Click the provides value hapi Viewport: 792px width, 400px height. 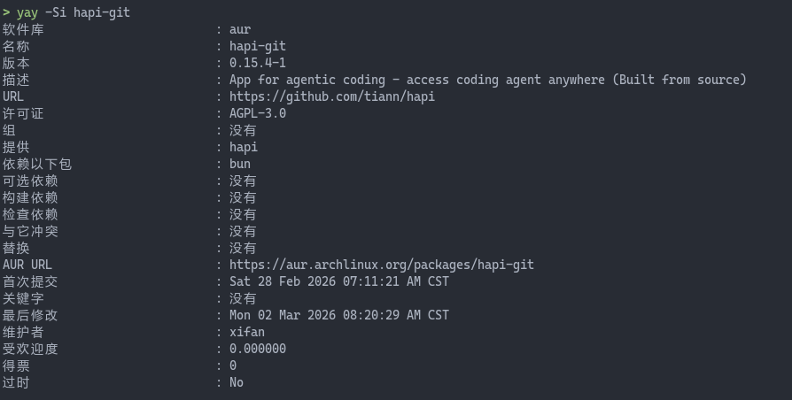(244, 147)
